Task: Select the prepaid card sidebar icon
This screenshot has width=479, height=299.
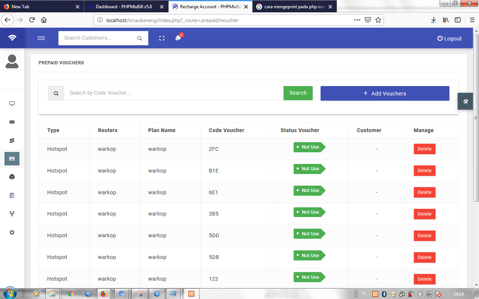Action: point(12,159)
